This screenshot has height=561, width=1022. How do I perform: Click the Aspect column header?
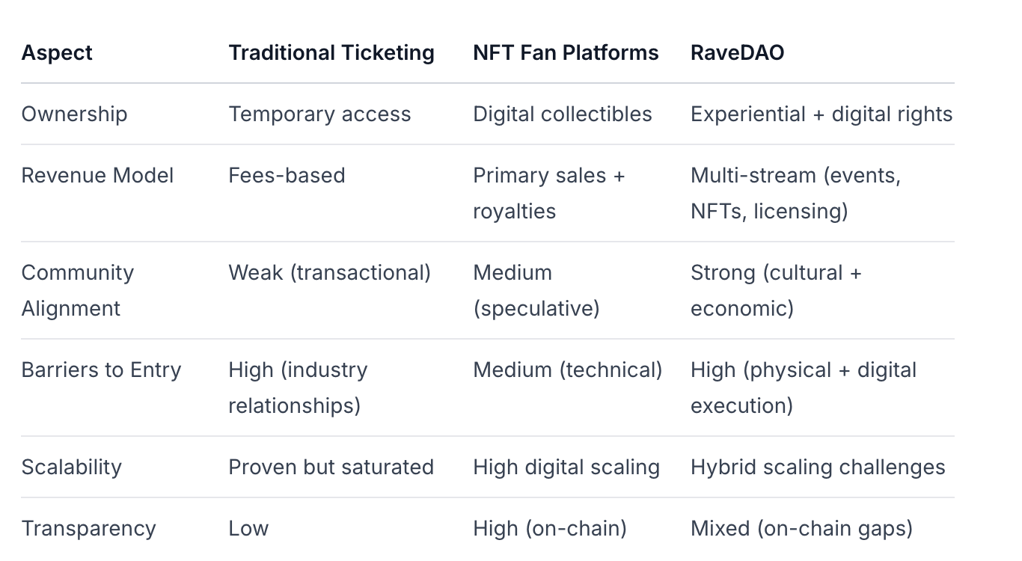click(x=57, y=53)
